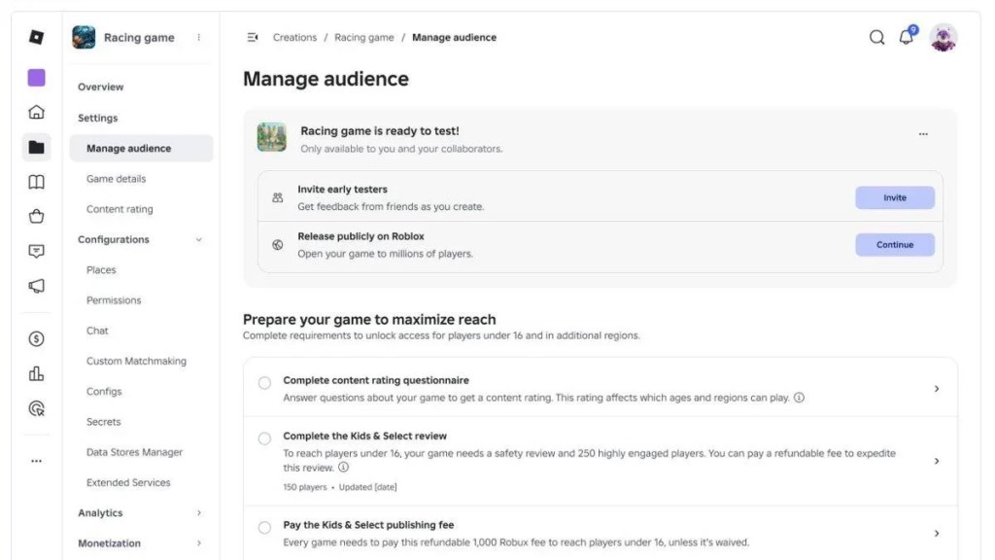Open the Home icon in left rail
This screenshot has width=995, height=560.
(36, 113)
